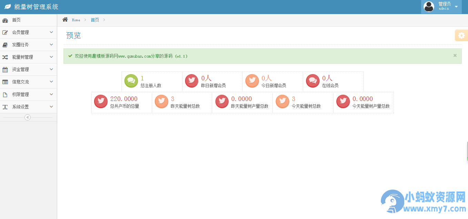Click the 昨天能量树产量总数 twitter icon

pyautogui.click(x=222, y=102)
